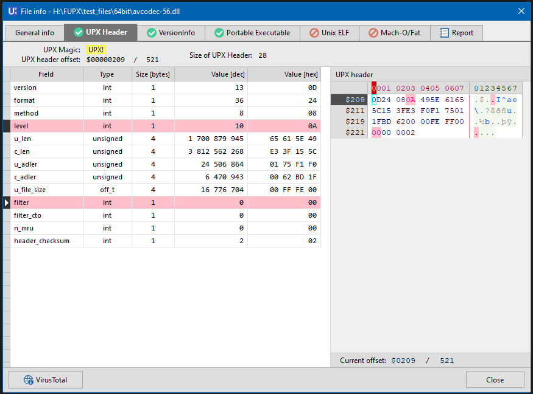Open the Portable Executable tab
Image resolution: width=533 pixels, height=394 pixels.
coord(252,33)
